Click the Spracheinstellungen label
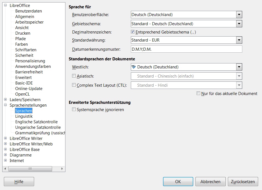Viewport: 262px width, 190px height. click(x=28, y=105)
